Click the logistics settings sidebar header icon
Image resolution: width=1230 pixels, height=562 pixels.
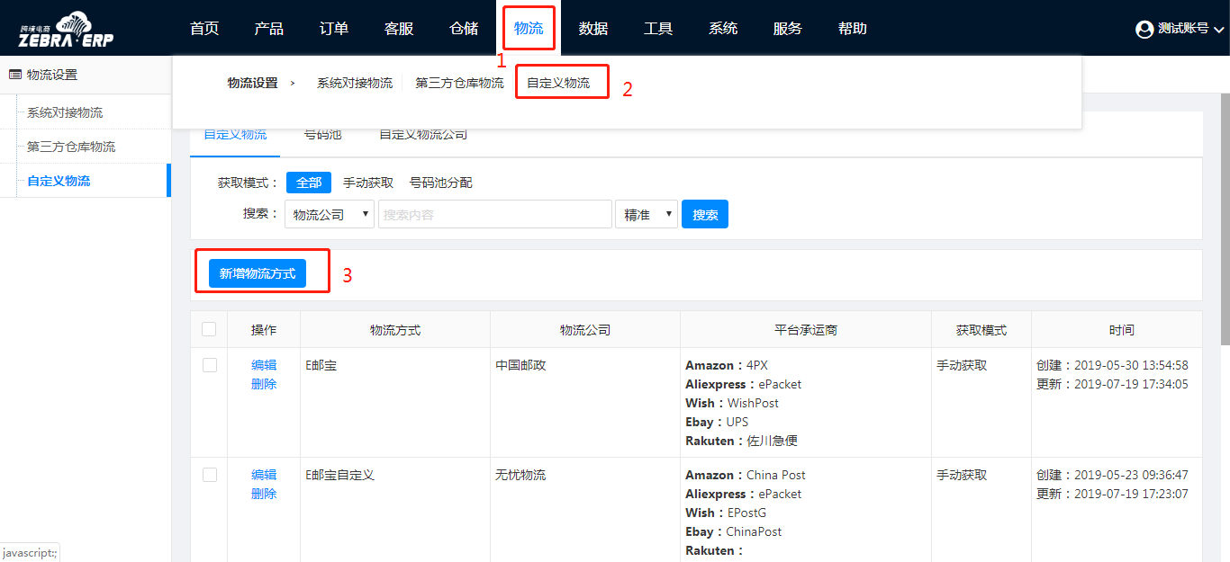(14, 76)
